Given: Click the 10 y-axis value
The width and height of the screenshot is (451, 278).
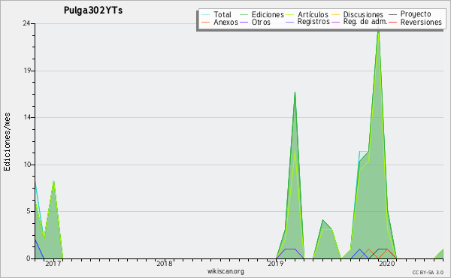Looking at the screenshot, I should pyautogui.click(x=27, y=165).
